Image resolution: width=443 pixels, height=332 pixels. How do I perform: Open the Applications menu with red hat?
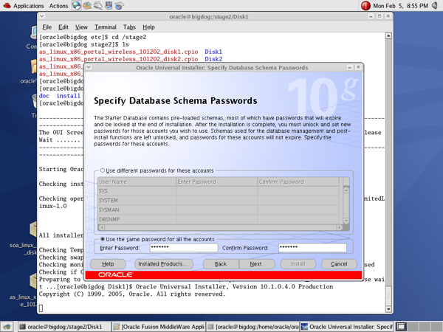click(x=24, y=6)
